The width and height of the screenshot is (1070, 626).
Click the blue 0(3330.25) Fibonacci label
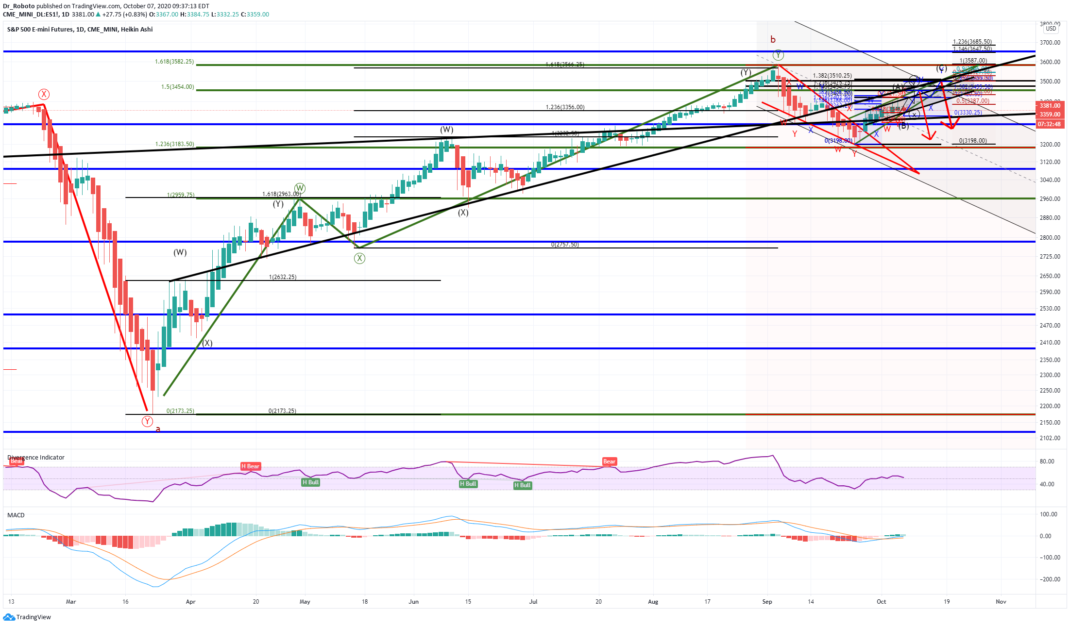(968, 113)
